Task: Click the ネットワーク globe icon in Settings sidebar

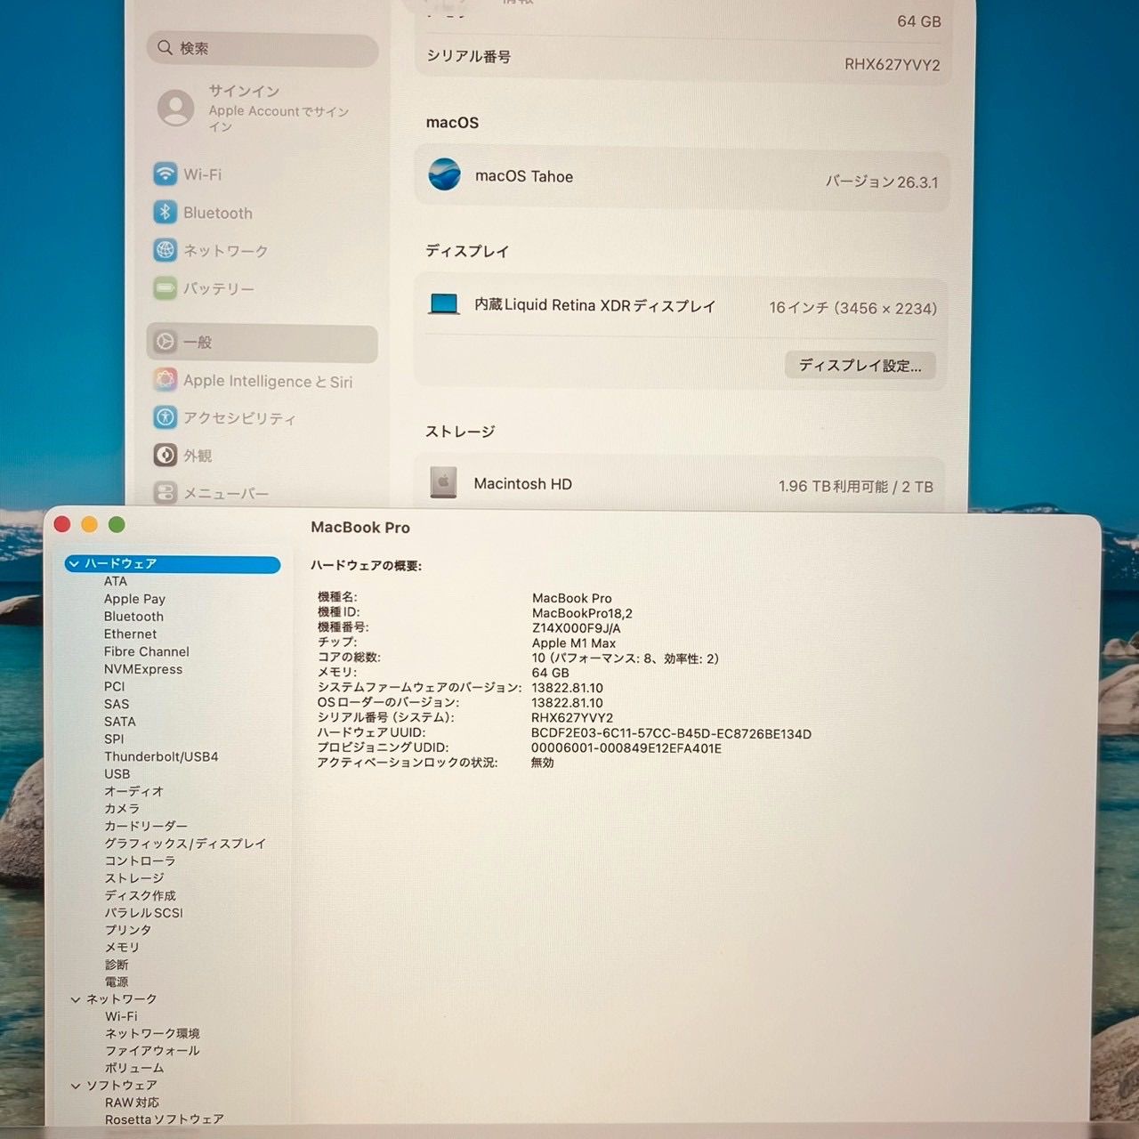Action: [165, 250]
